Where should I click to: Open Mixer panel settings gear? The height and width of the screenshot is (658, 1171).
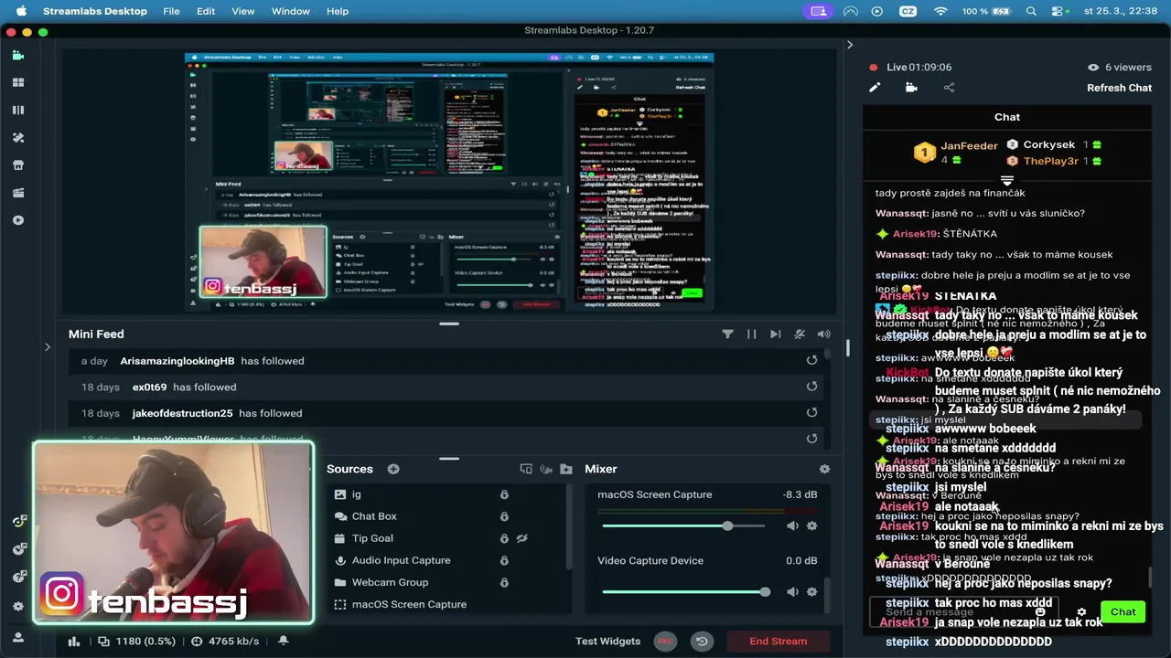(x=824, y=469)
